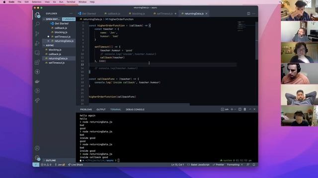Open the File menu in the menu bar
Screen dimensions: 318x178
tap(19, 2)
